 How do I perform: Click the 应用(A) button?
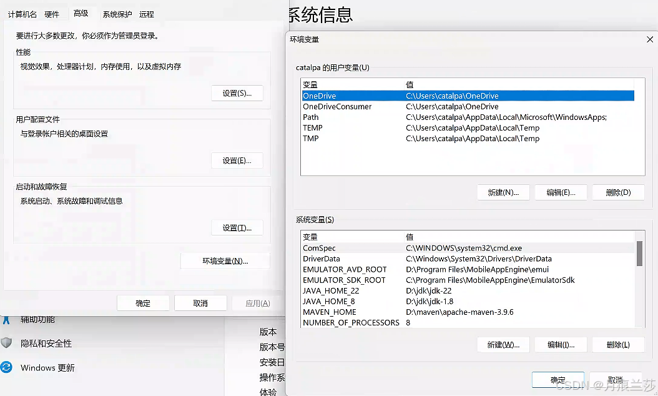click(258, 303)
